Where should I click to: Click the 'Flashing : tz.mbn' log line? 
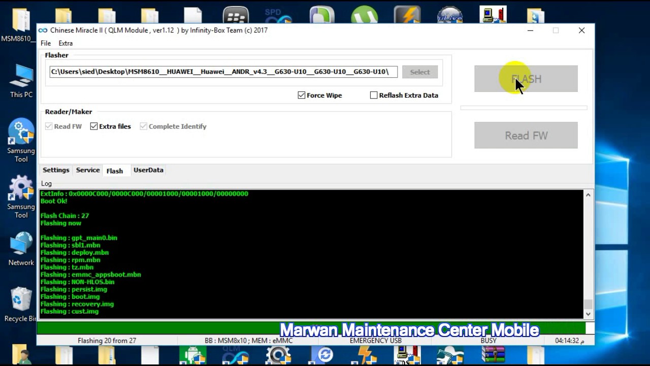point(67,267)
